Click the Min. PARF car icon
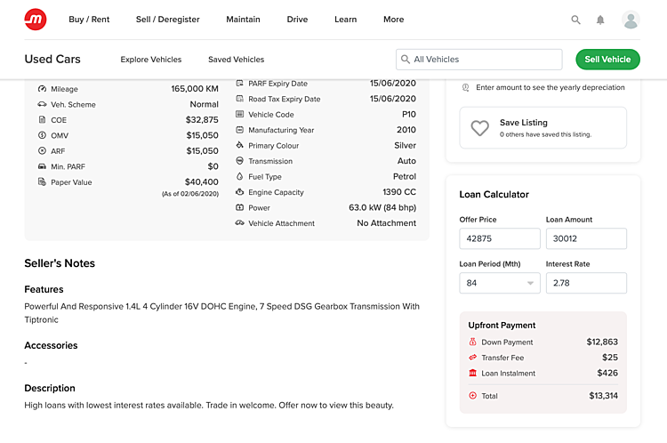Viewport: 667px width, 443px height. (42, 166)
